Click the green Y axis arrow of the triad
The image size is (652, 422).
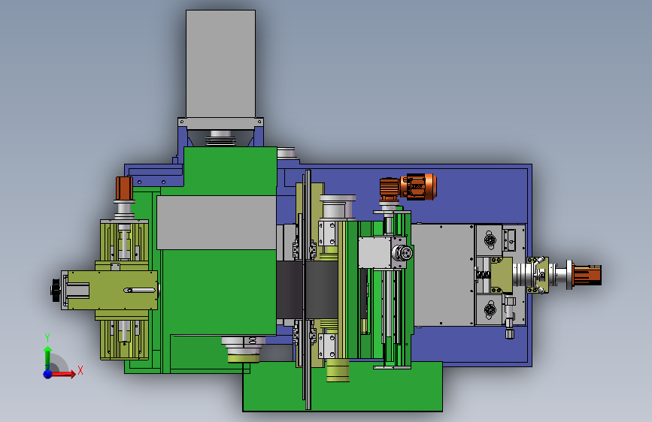pyautogui.click(x=47, y=357)
